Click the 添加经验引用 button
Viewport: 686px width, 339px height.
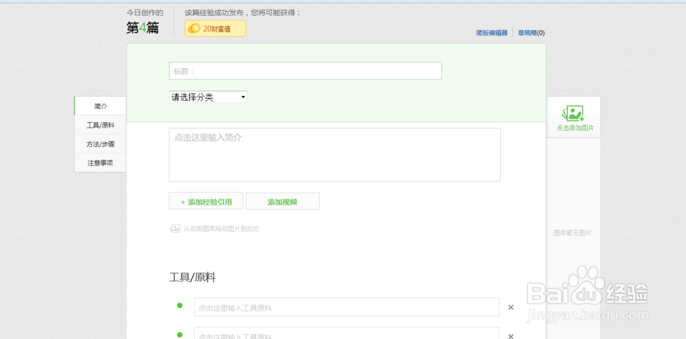(x=206, y=202)
